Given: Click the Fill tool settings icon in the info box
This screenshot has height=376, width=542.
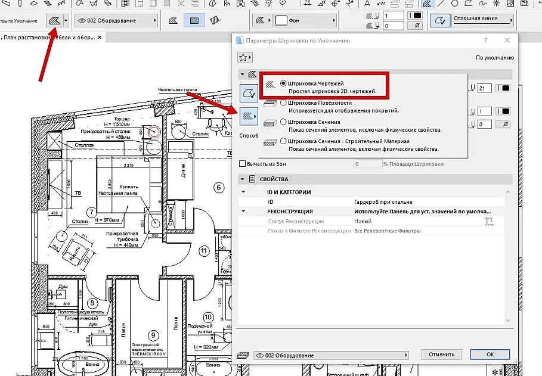Looking at the screenshot, I should [55, 21].
